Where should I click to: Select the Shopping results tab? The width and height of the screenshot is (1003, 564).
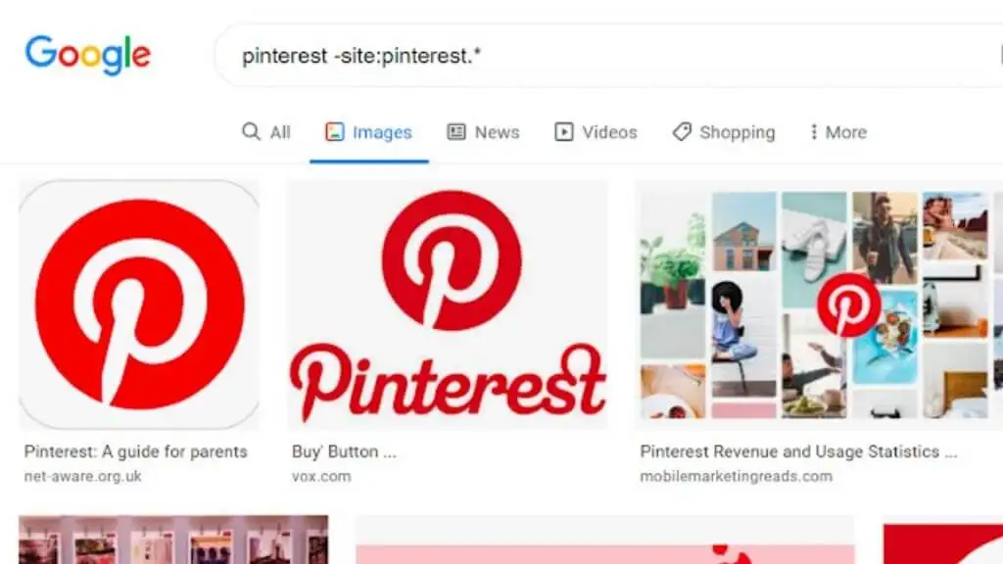point(724,132)
